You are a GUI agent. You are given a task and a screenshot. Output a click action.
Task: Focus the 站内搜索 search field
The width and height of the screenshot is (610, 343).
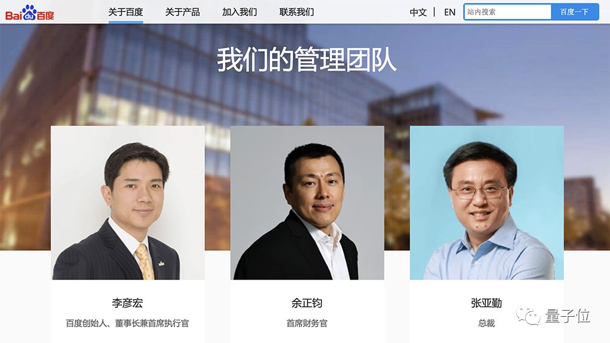tap(508, 12)
